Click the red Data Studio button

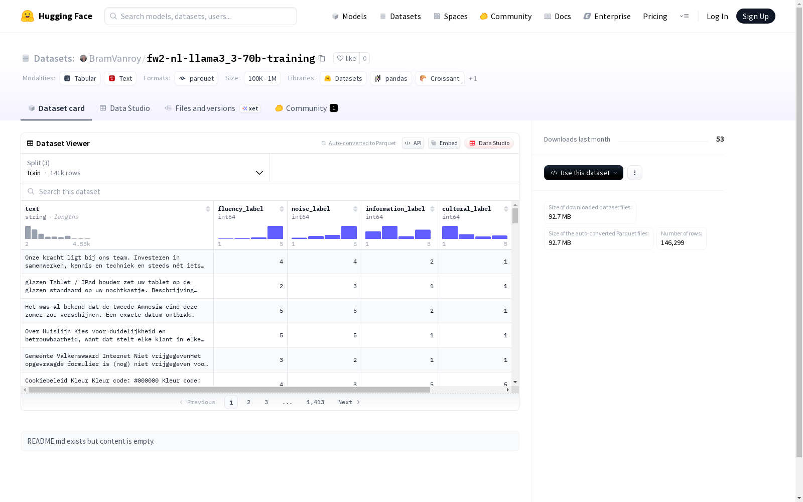489,143
